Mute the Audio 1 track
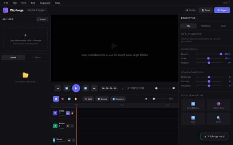The image size is (233, 145). [68, 126]
